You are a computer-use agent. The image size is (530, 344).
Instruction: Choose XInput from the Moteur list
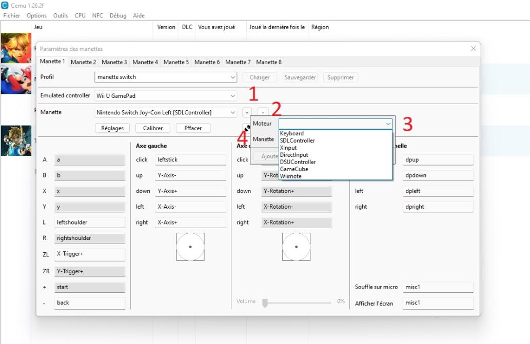[x=288, y=148]
